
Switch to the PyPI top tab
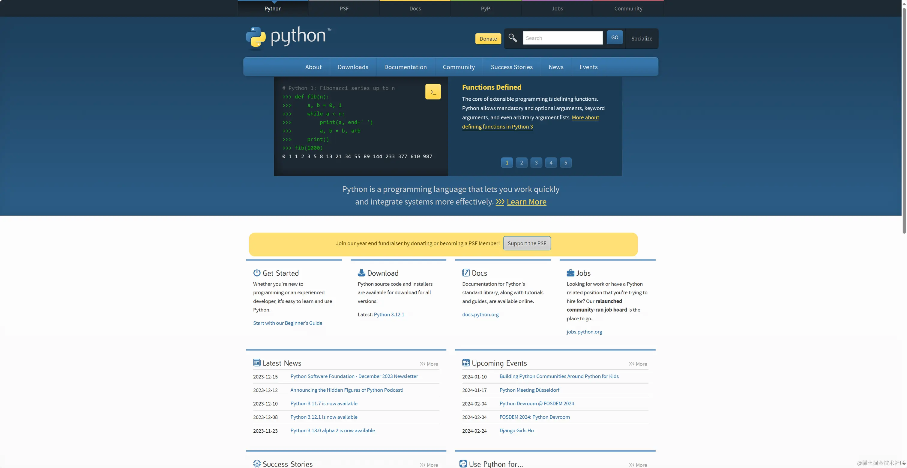click(486, 8)
